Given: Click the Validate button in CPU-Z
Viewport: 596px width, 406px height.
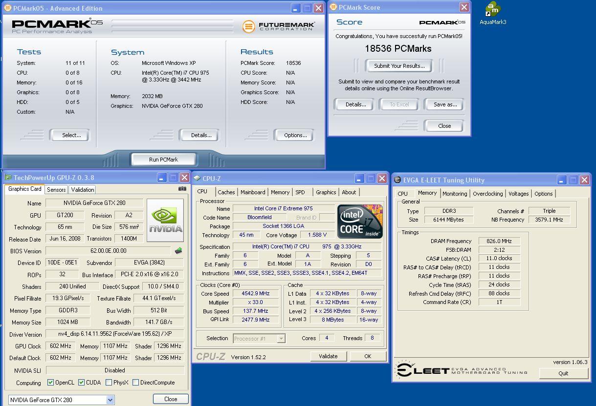Looking at the screenshot, I should click(x=328, y=356).
